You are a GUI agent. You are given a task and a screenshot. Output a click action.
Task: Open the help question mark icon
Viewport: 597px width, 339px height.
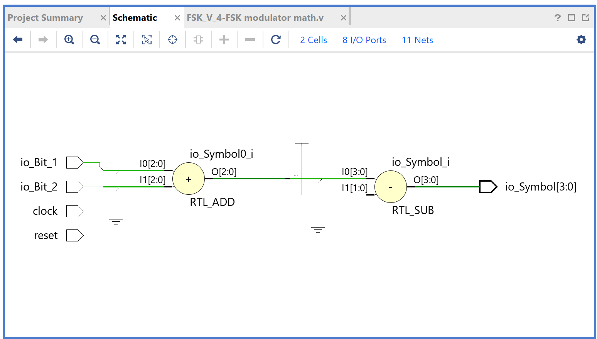click(x=557, y=18)
